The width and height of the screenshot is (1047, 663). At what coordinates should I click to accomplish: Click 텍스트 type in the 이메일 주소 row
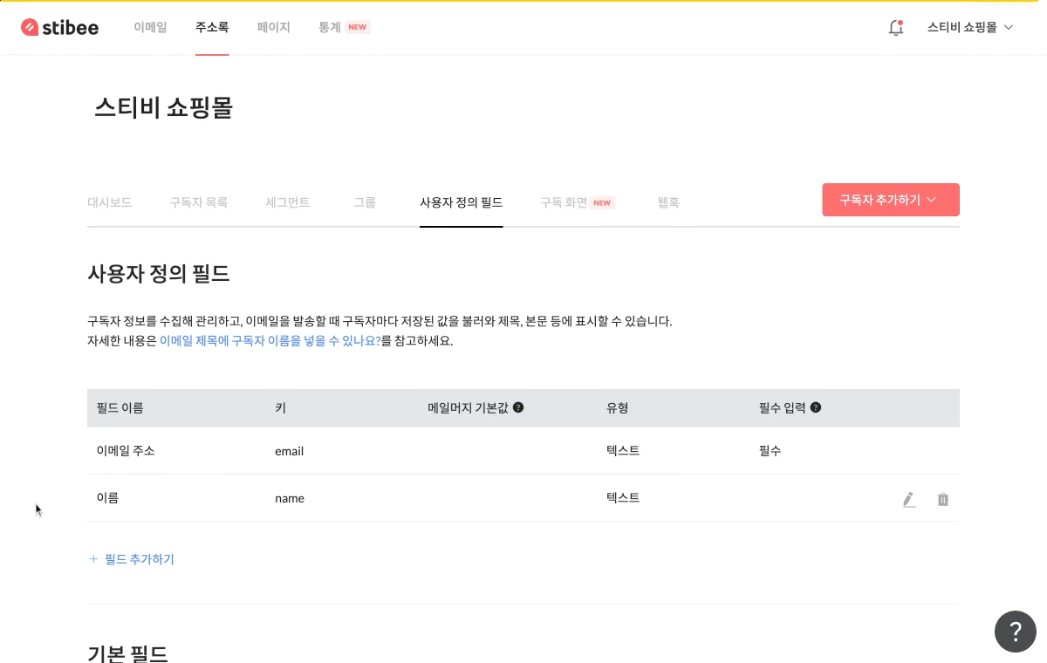623,451
